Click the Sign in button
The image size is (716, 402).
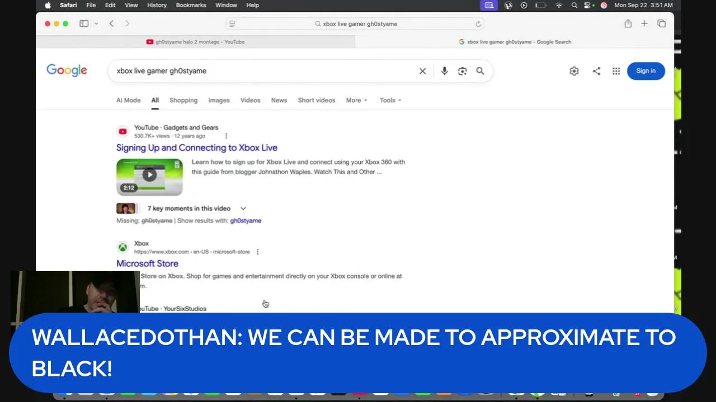(646, 71)
